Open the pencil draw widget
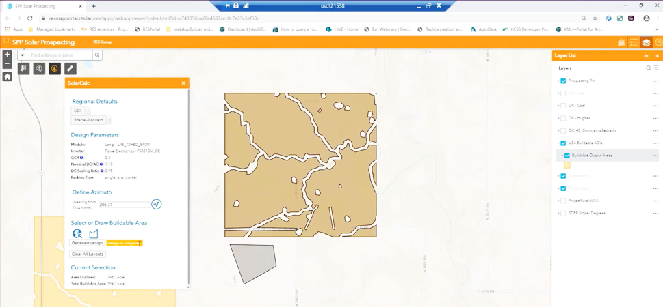The width and height of the screenshot is (663, 307). coord(70,69)
